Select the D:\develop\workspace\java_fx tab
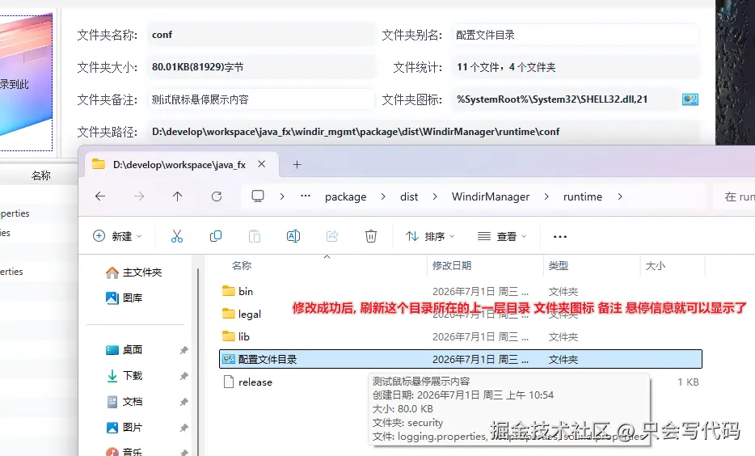755x456 pixels. (x=181, y=165)
